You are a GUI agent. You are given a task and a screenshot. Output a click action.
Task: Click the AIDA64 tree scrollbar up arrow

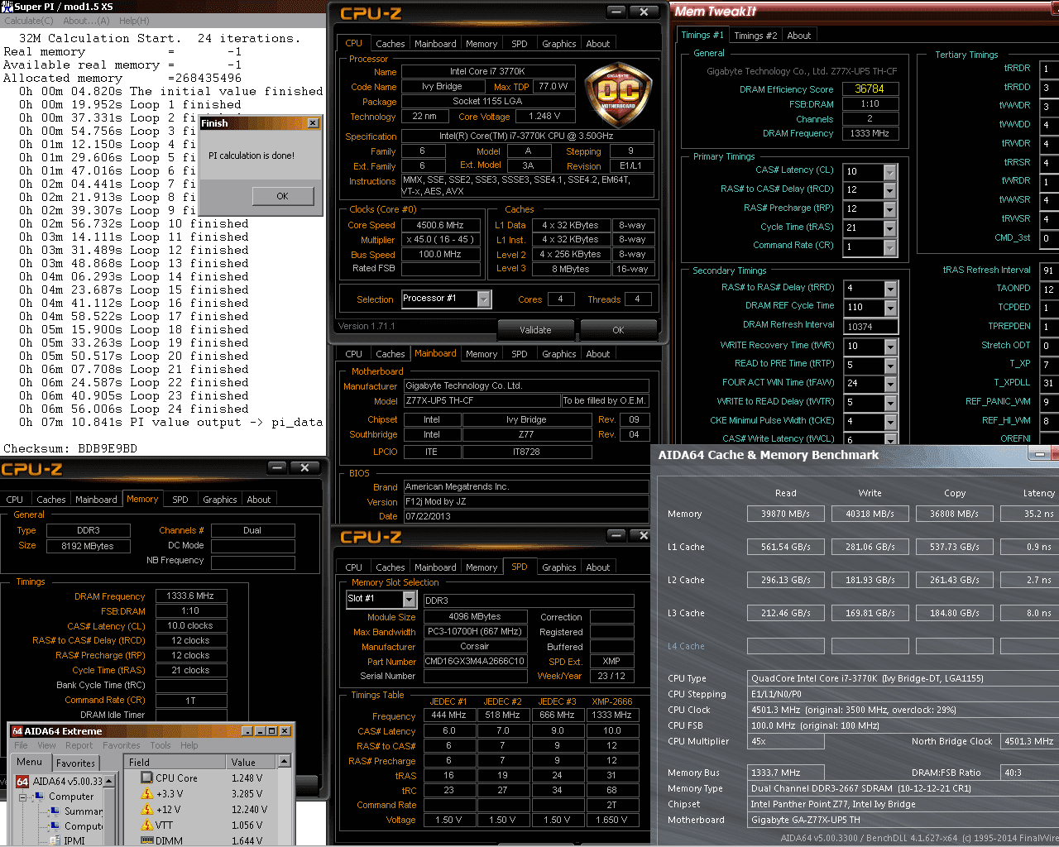(108, 780)
